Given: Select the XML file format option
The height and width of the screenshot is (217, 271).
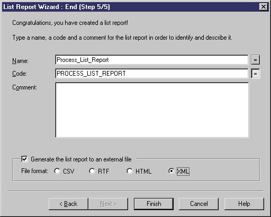Looking at the screenshot, I should 171,171.
